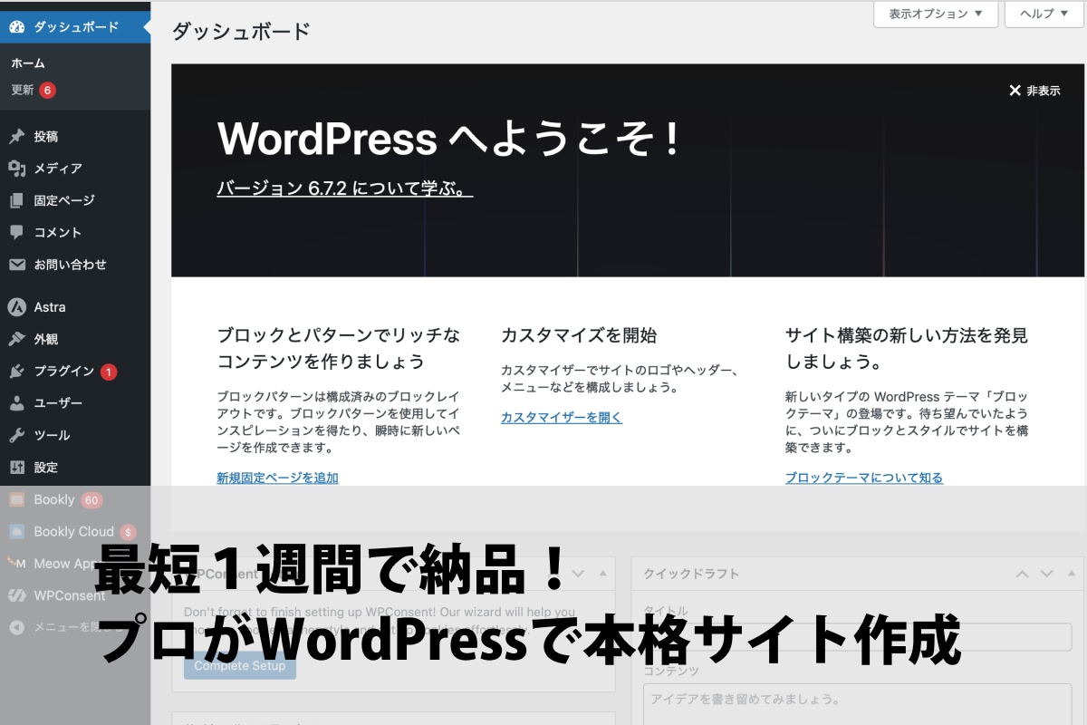This screenshot has height=725, width=1087.
Task: Open カスタマイザーを開く link
Action: [x=562, y=418]
